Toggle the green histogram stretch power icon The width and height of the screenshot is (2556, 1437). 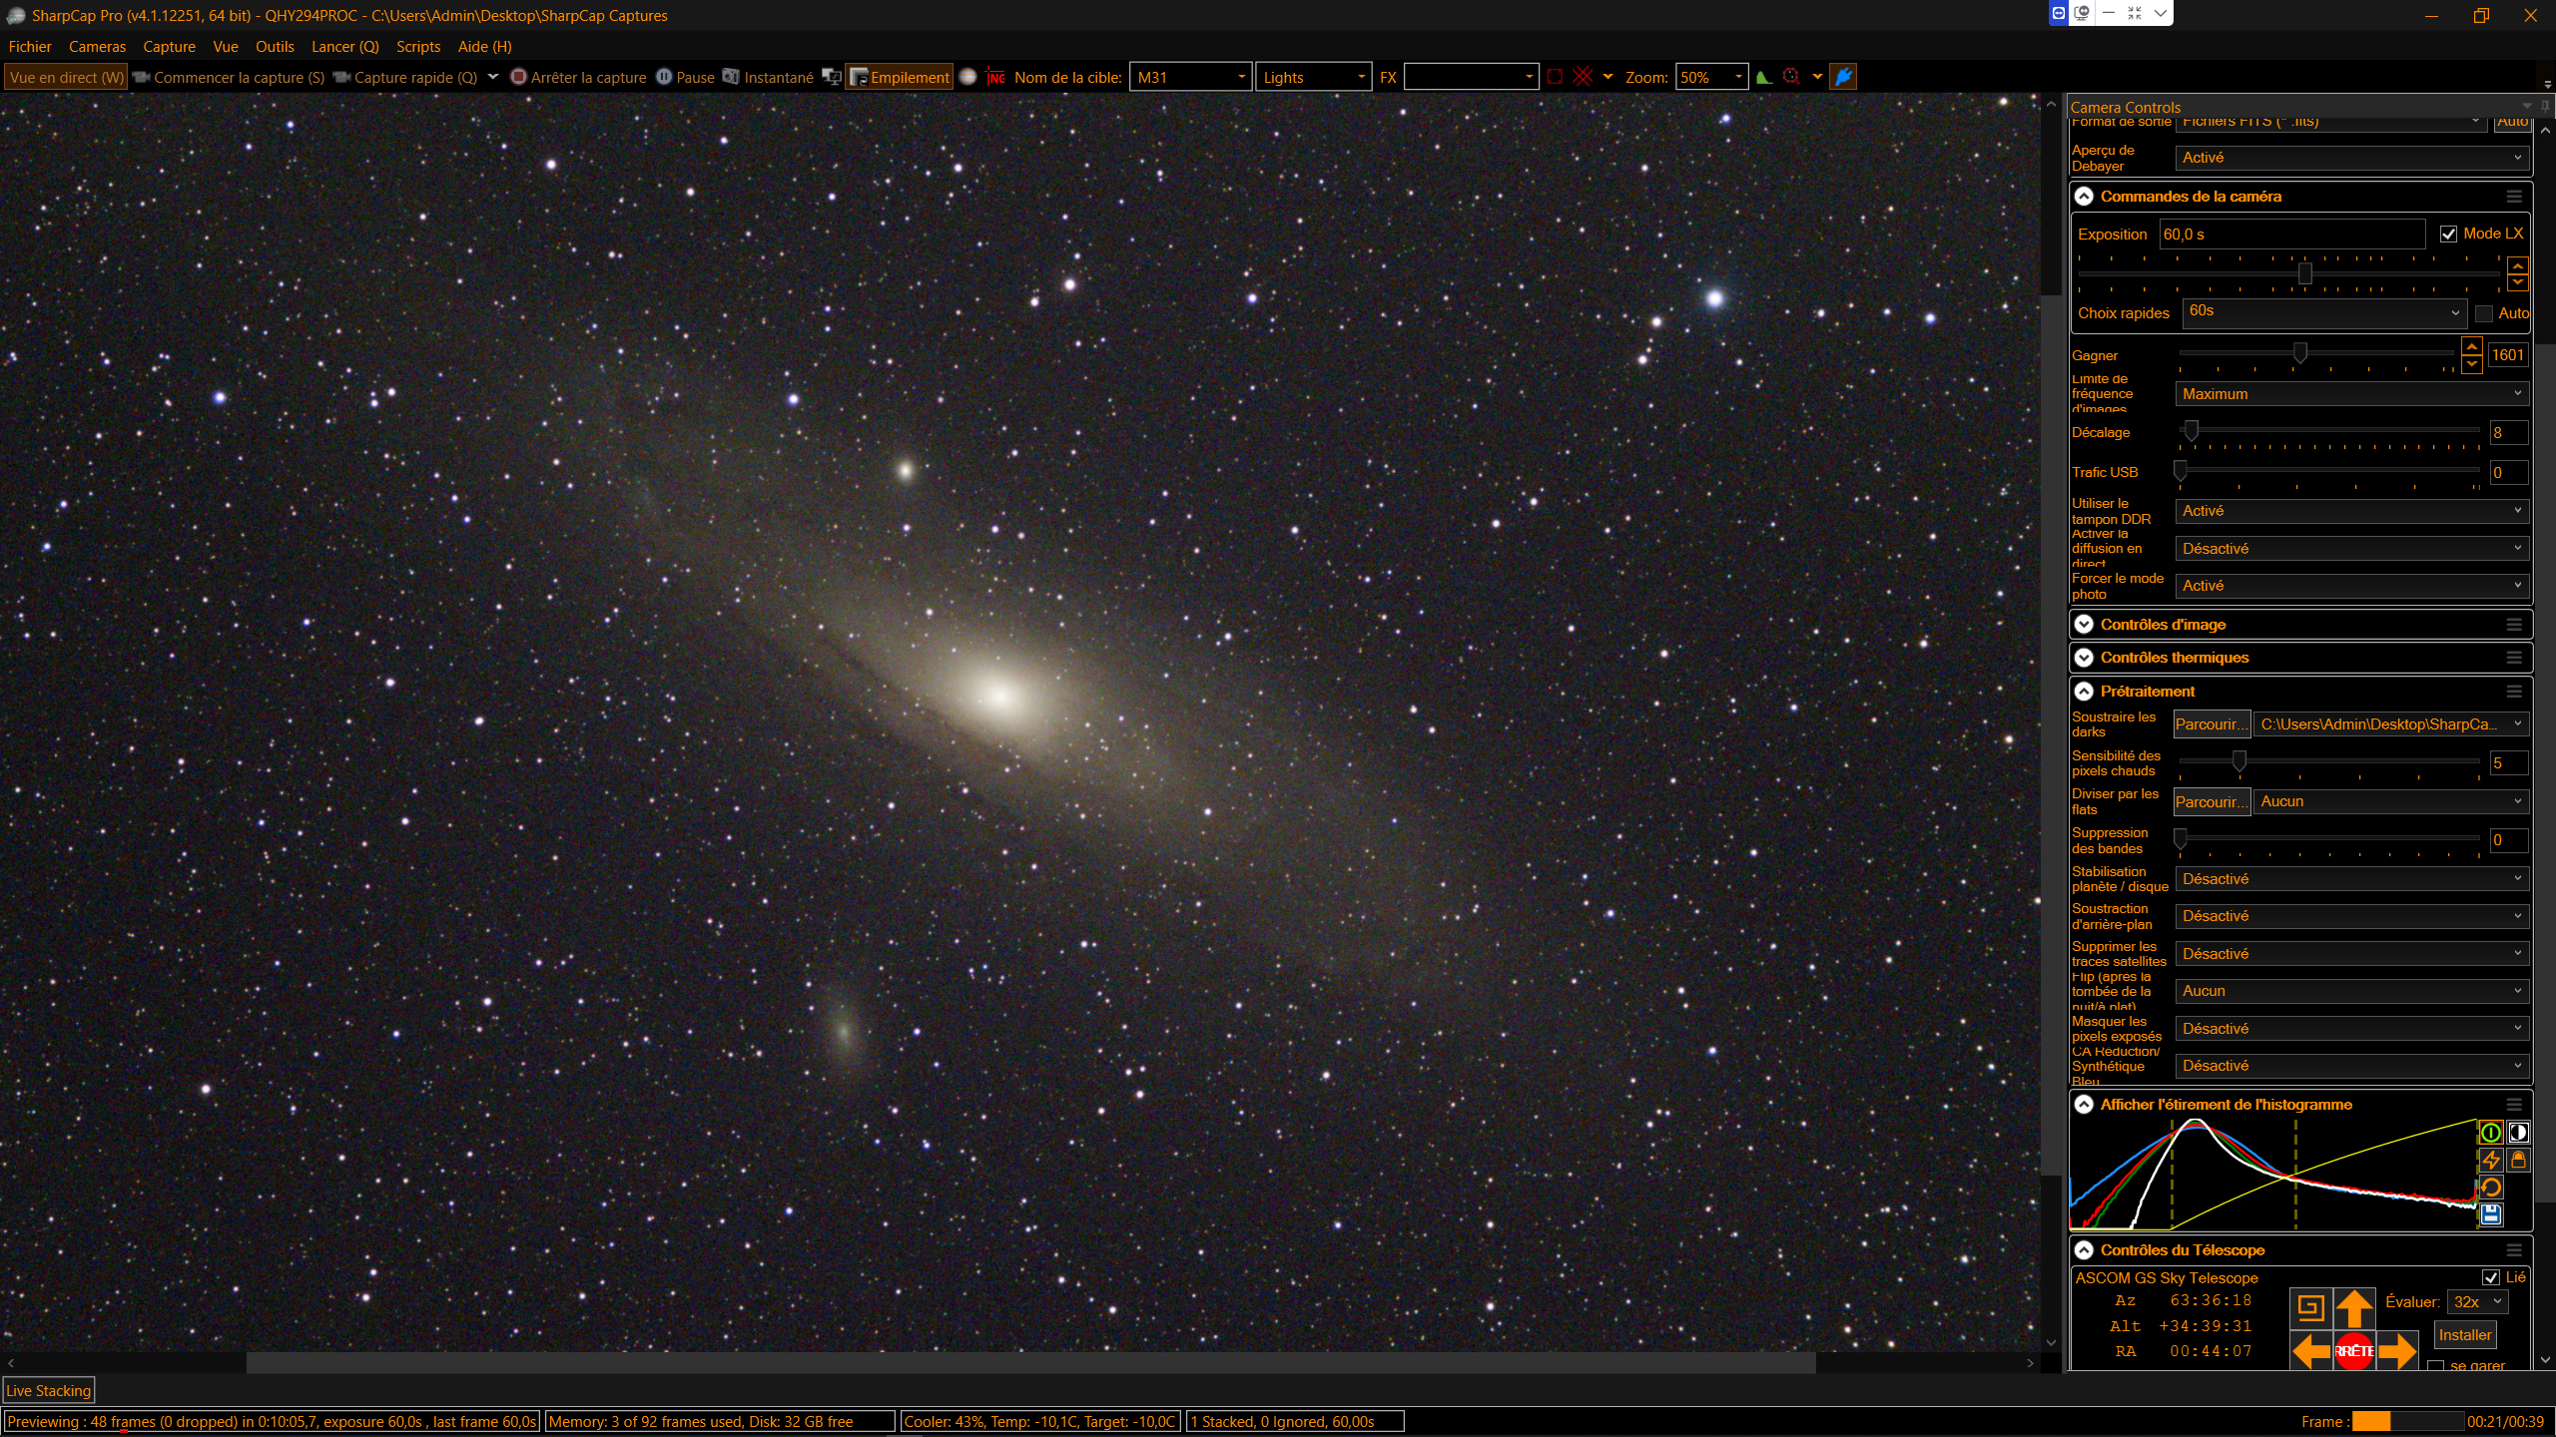tap(2490, 1133)
